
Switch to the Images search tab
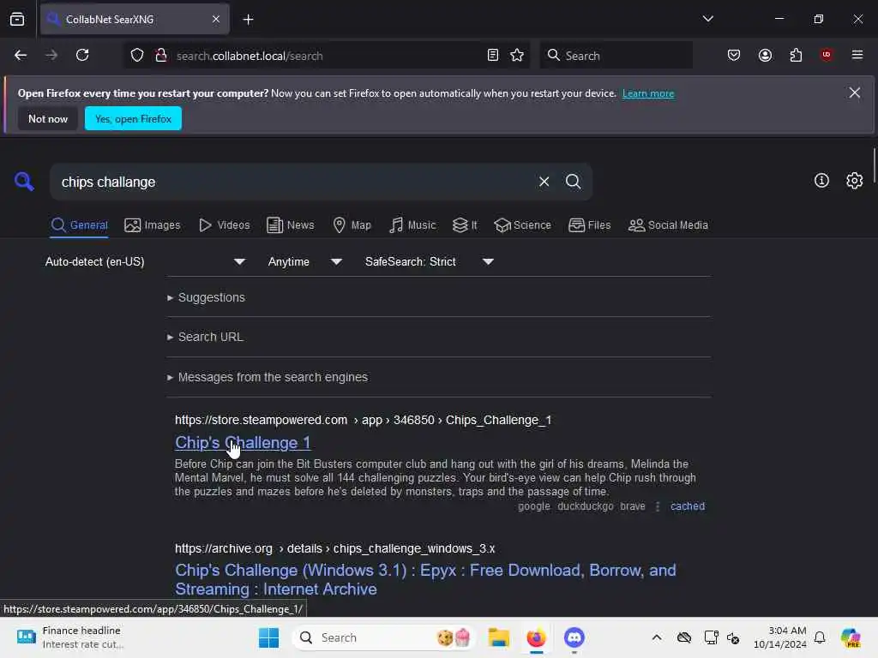[153, 225]
